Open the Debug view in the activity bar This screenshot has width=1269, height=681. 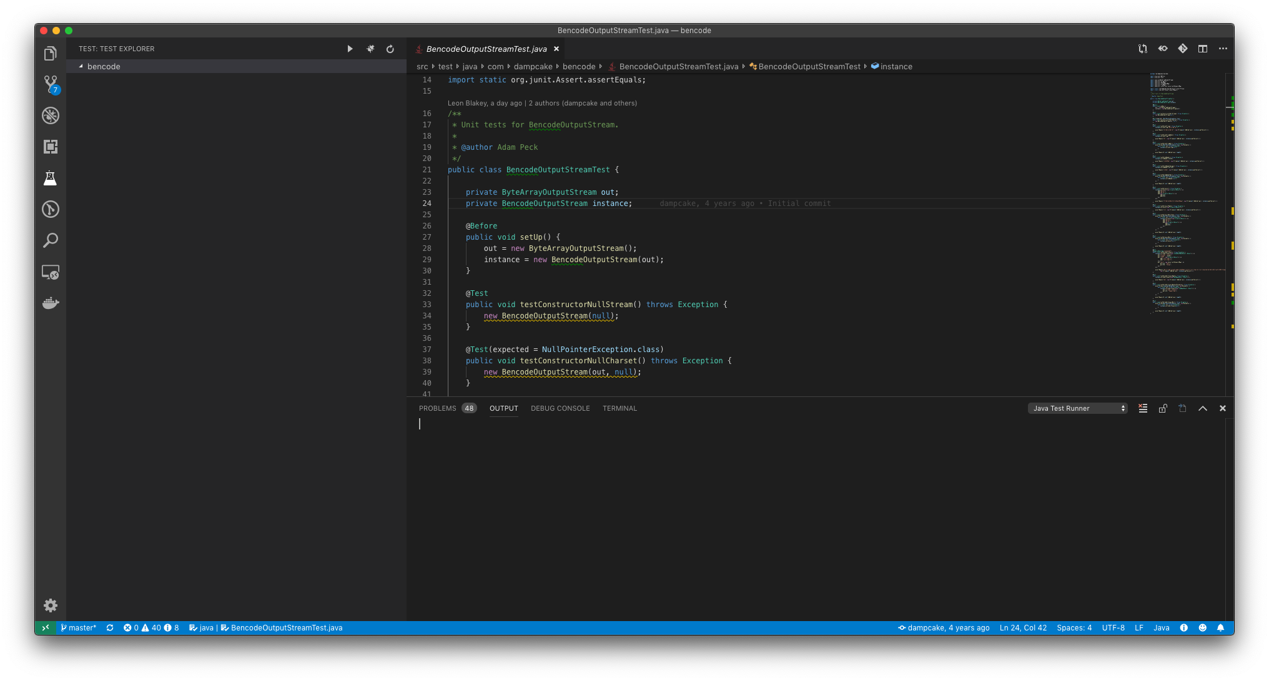[51, 115]
